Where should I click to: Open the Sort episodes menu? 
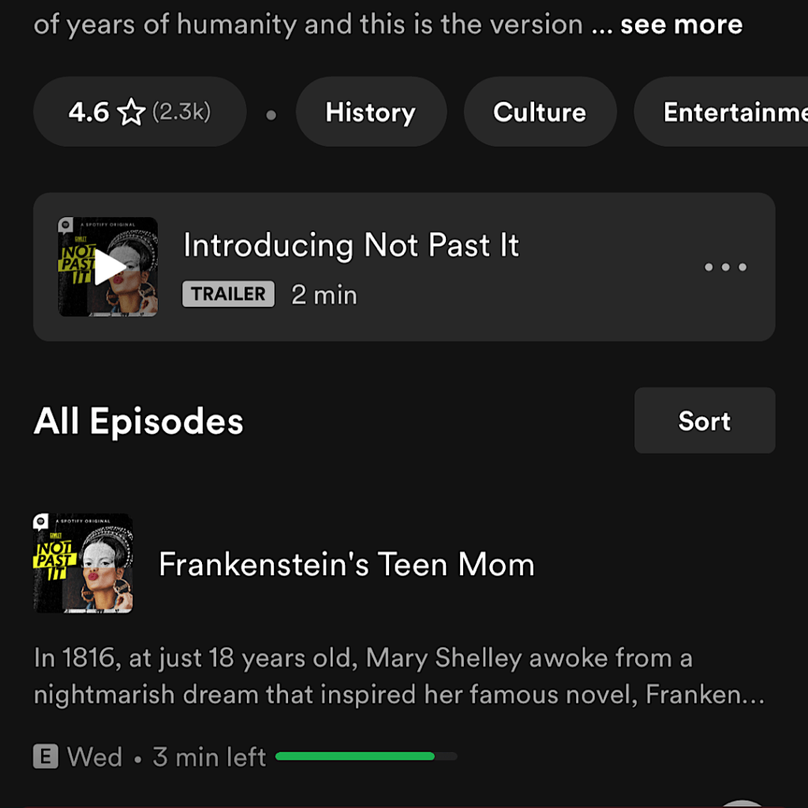[x=704, y=421]
